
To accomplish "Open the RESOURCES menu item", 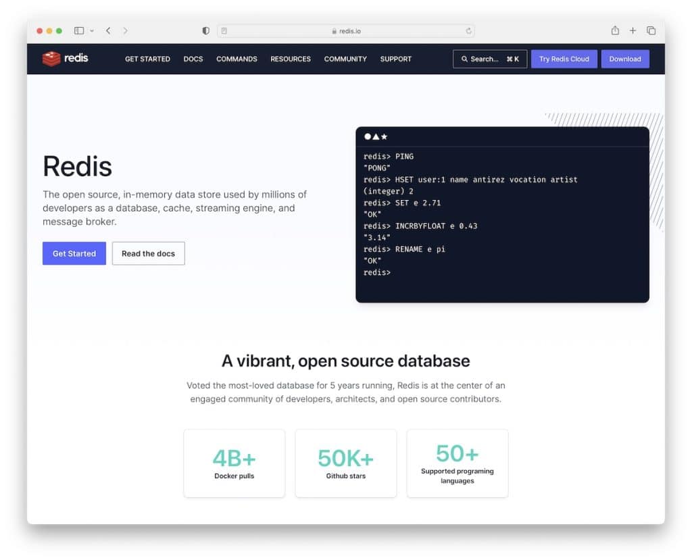I will coord(291,59).
